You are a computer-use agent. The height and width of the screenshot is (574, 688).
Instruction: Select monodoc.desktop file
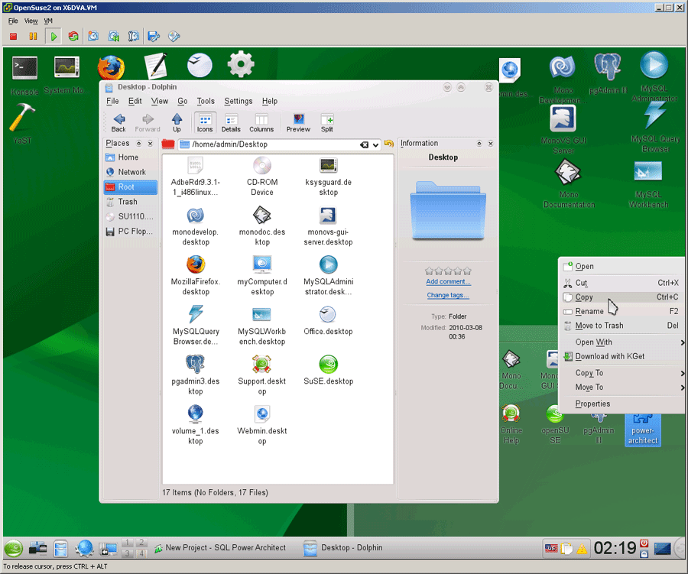(262, 225)
